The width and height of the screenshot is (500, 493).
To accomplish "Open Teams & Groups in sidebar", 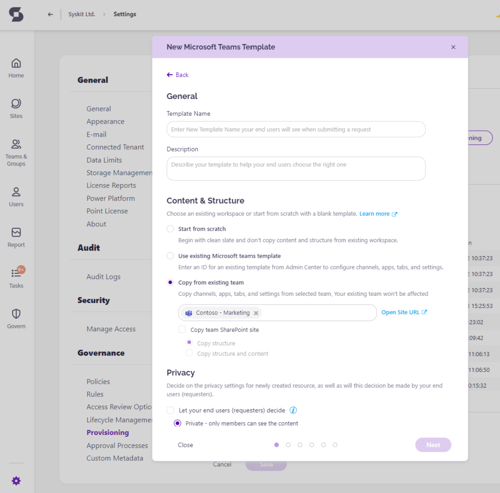I will tap(16, 153).
